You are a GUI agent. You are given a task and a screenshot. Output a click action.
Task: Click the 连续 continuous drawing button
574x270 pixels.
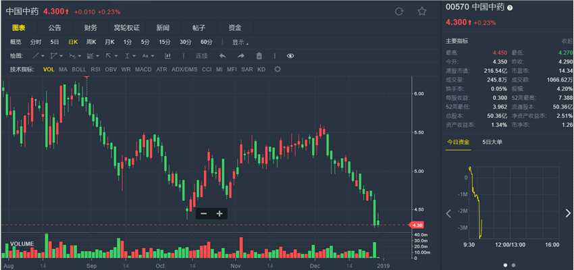[201, 56]
